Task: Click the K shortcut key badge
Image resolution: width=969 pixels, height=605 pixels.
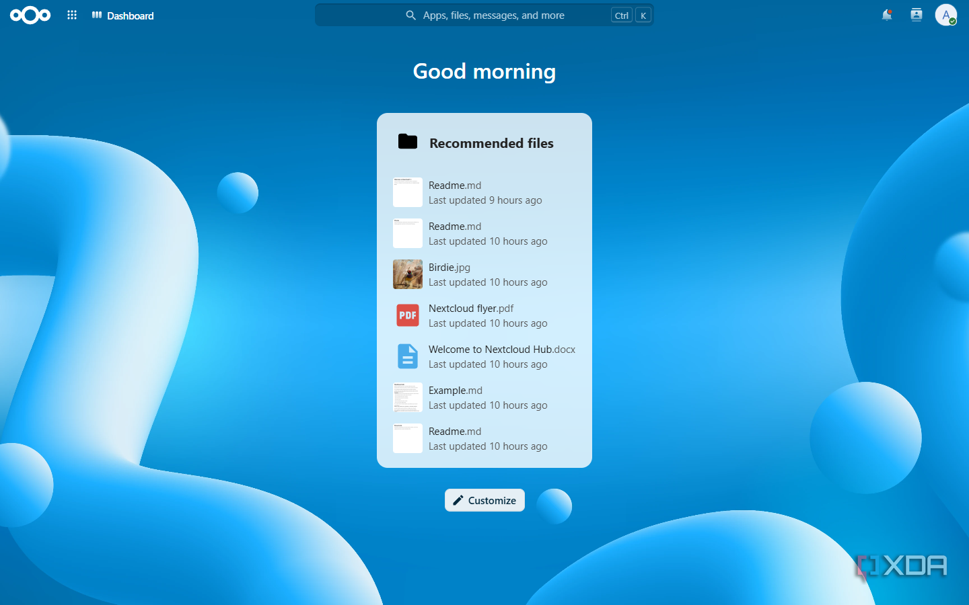Action: 643,15
